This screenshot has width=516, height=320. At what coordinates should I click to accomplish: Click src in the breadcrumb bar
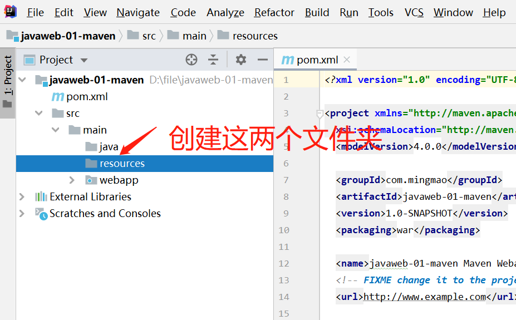149,36
